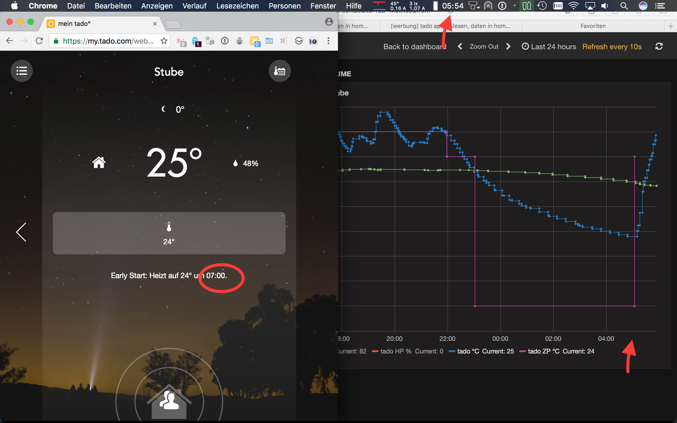The width and height of the screenshot is (677, 423).
Task: Open Spotlight search in menu bar
Action: coord(624,6)
